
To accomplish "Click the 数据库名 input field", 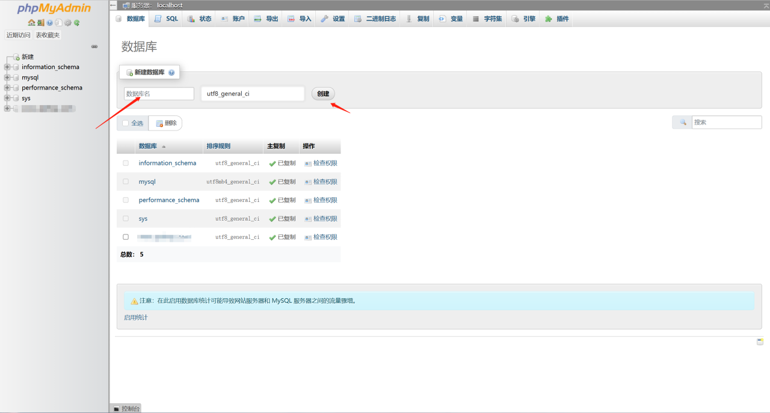I will pos(159,94).
